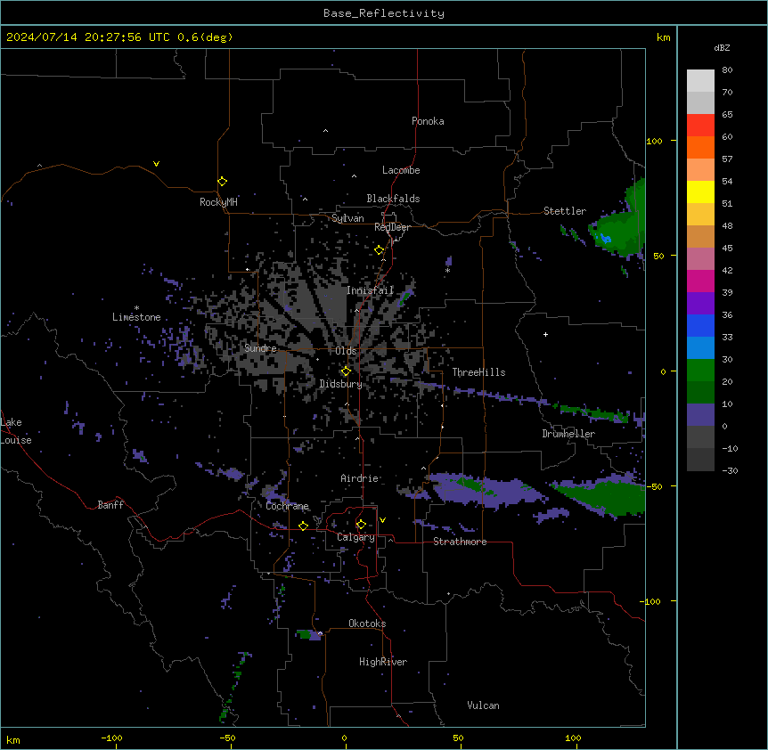768x750 pixels.
Task: Select the orange 57–60 dBZ legend swatch
Action: point(700,147)
